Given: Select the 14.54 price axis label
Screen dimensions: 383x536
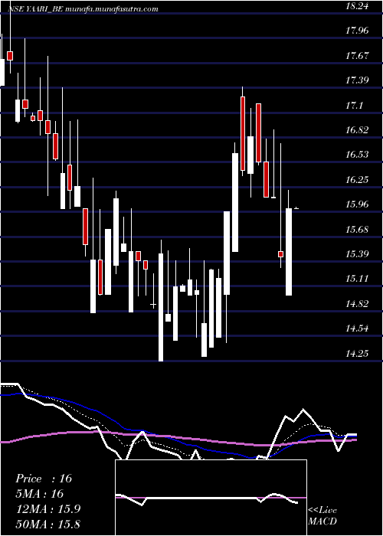Looking at the screenshot, I should (357, 328).
